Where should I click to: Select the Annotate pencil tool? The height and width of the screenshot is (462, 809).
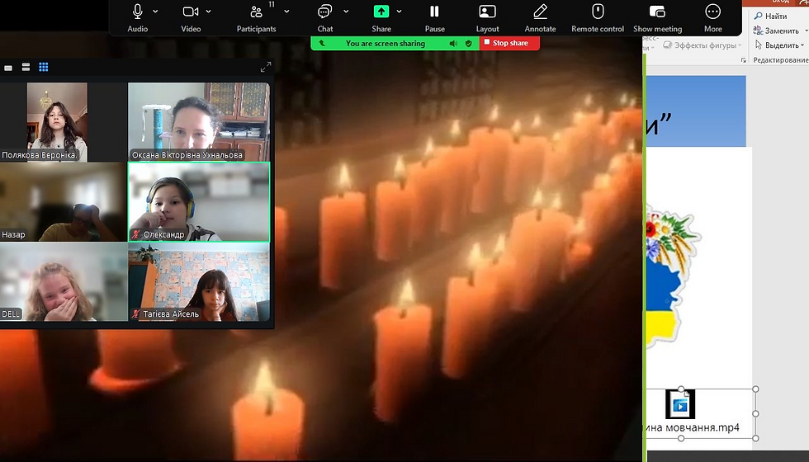(540, 17)
